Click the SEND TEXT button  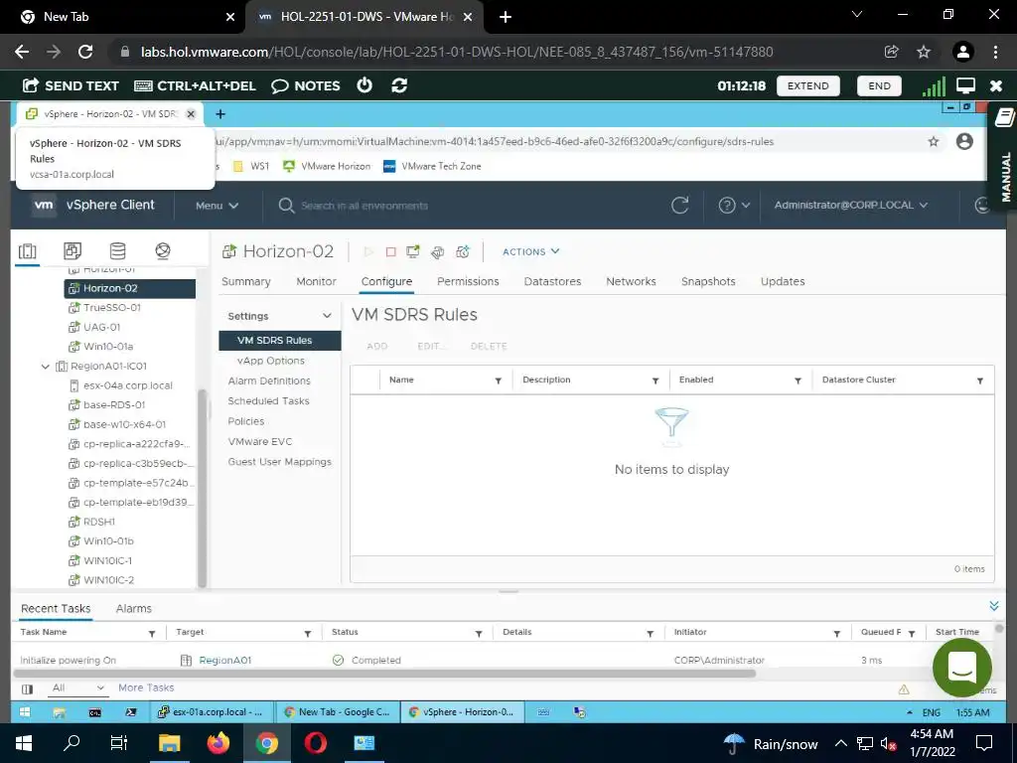(x=71, y=85)
